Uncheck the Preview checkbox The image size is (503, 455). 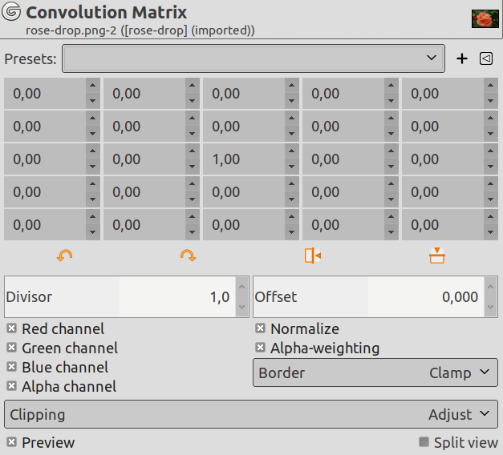point(11,442)
